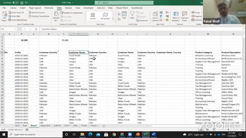Open the File menu
This screenshot has height=138, width=246.
(x=4, y=8)
